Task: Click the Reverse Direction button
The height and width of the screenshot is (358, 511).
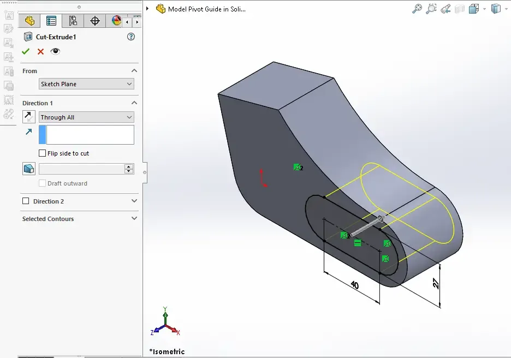Action: (x=29, y=117)
